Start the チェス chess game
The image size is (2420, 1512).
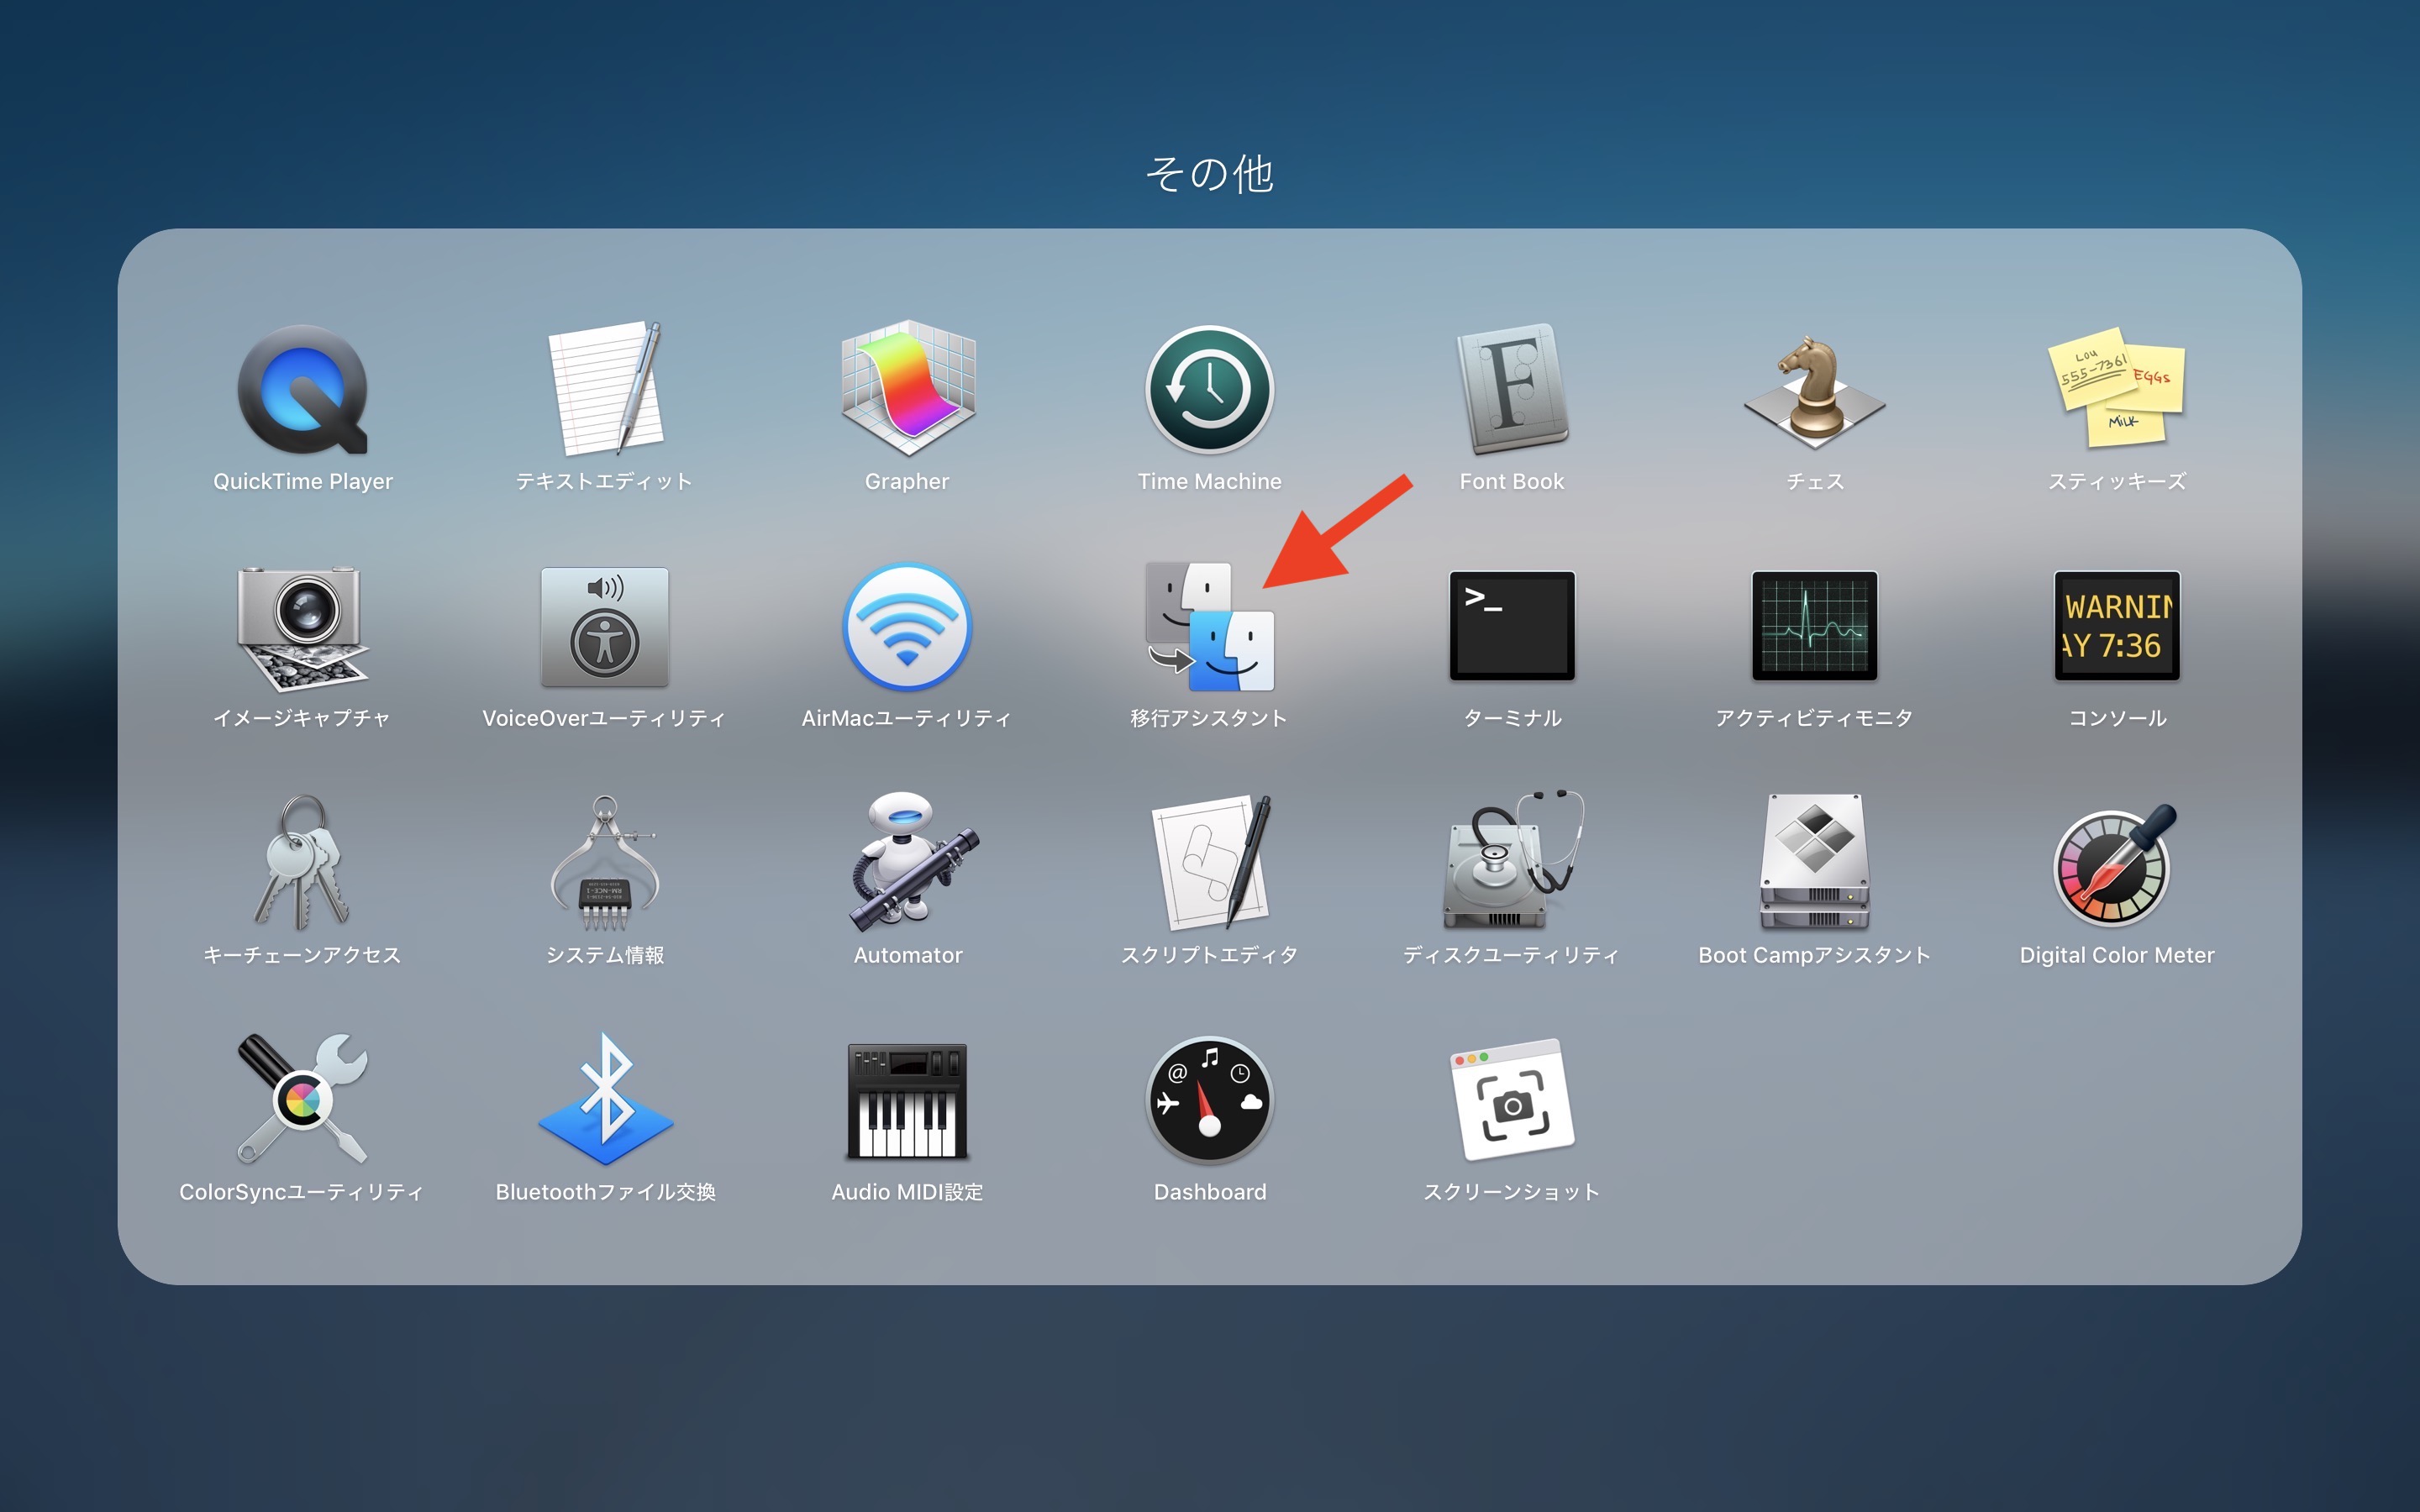pos(1814,393)
